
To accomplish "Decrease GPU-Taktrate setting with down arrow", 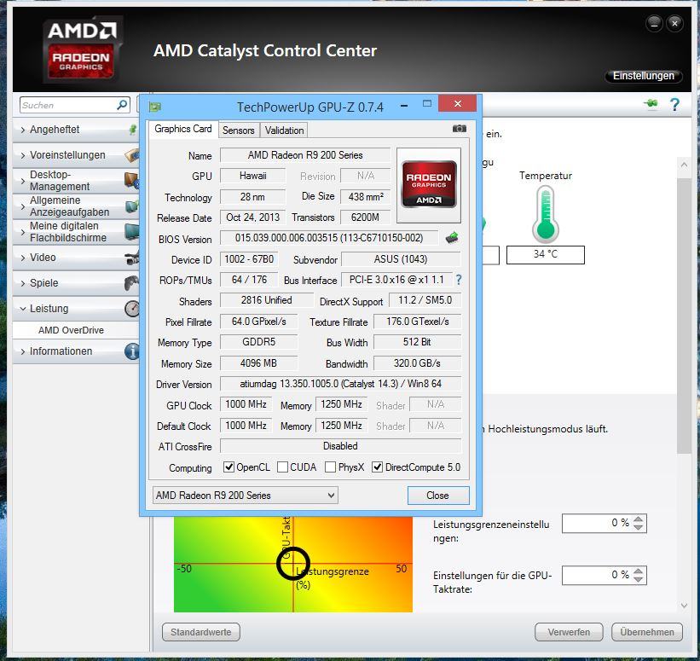I will pyautogui.click(x=639, y=579).
